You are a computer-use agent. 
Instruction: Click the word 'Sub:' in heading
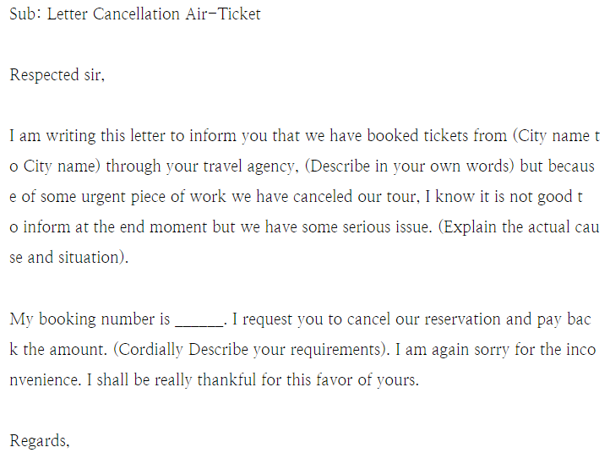click(25, 14)
